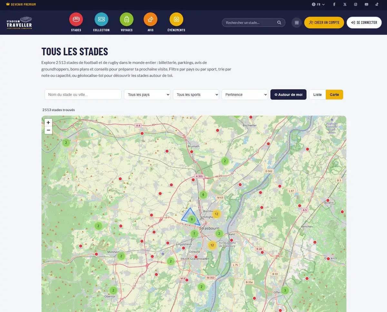Click the Autour de moi button
The width and height of the screenshot is (387, 312).
pos(288,95)
